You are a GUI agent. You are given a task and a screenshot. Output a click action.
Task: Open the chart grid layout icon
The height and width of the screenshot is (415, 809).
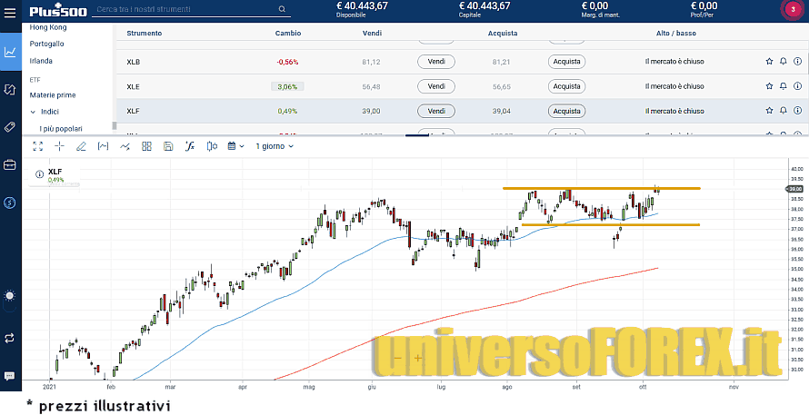point(146,146)
